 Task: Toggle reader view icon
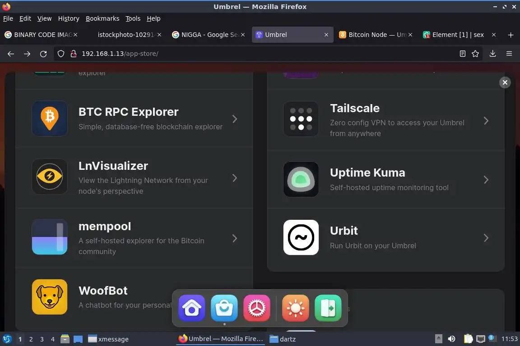point(463,54)
